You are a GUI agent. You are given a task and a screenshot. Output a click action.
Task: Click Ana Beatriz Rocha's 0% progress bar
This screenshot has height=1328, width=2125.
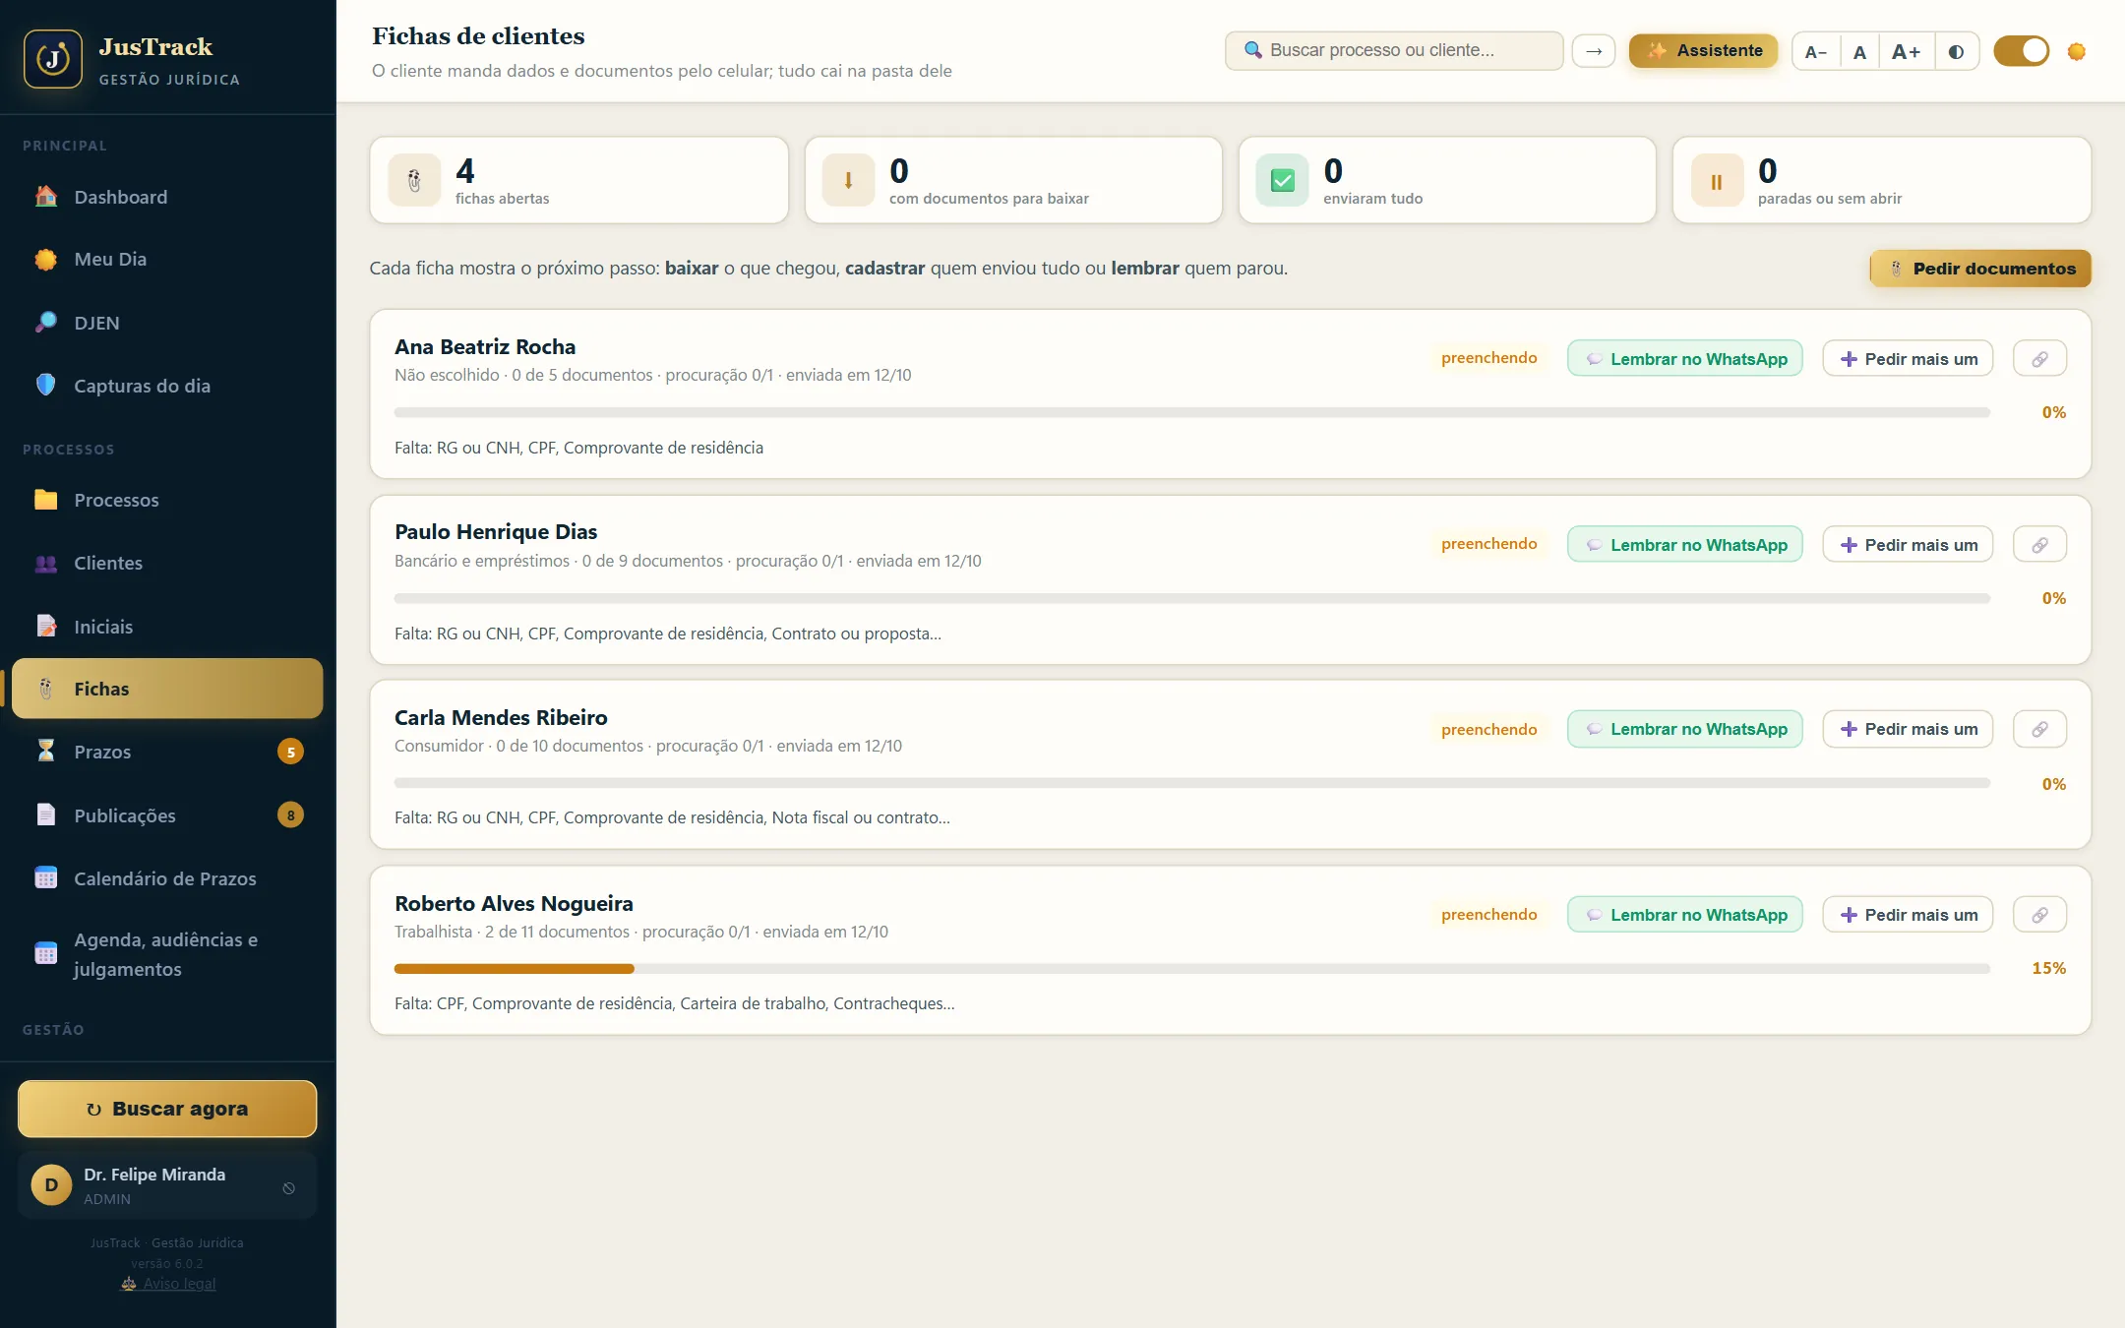point(1192,412)
